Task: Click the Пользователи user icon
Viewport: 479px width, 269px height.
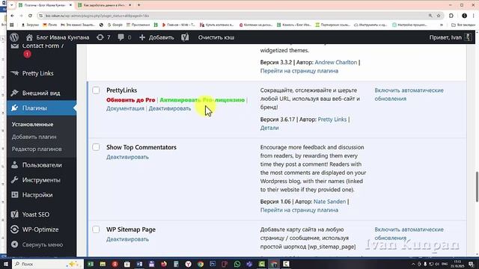Action: pos(14,165)
